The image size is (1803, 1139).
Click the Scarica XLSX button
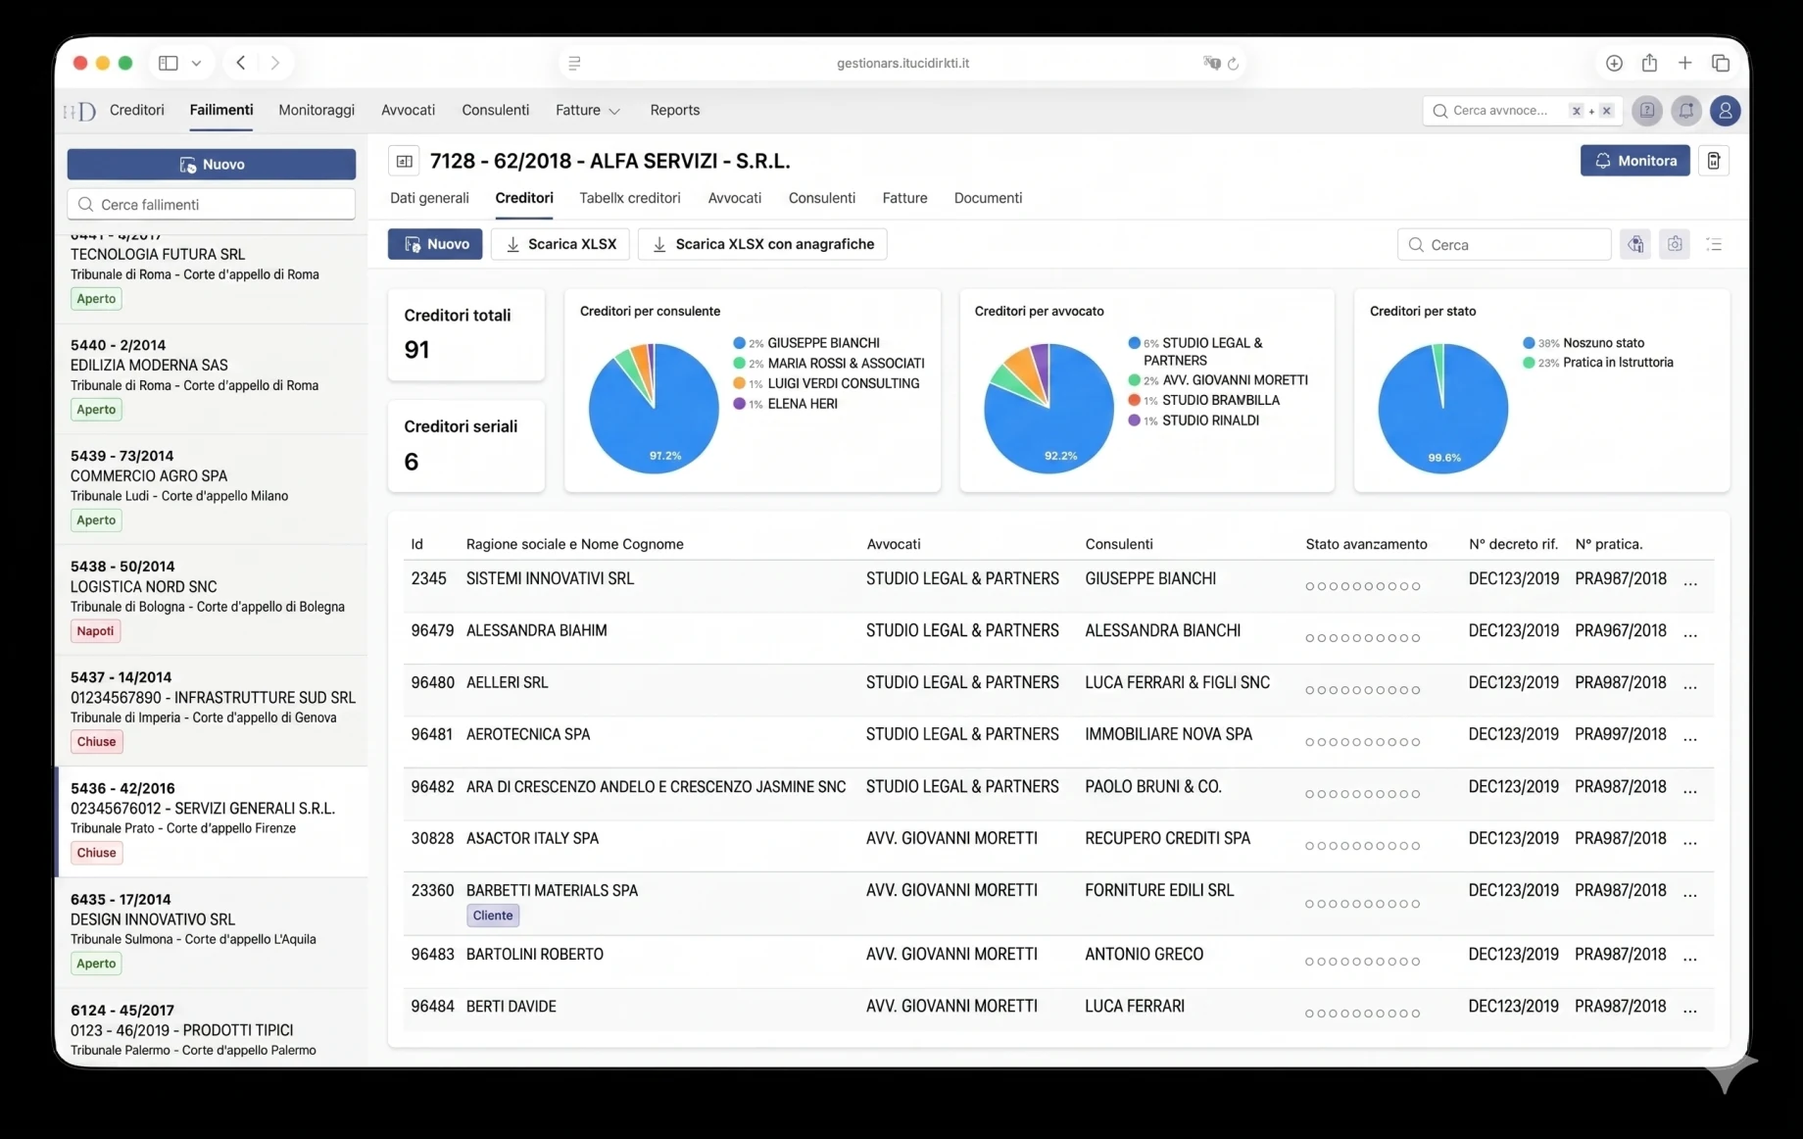click(x=560, y=244)
